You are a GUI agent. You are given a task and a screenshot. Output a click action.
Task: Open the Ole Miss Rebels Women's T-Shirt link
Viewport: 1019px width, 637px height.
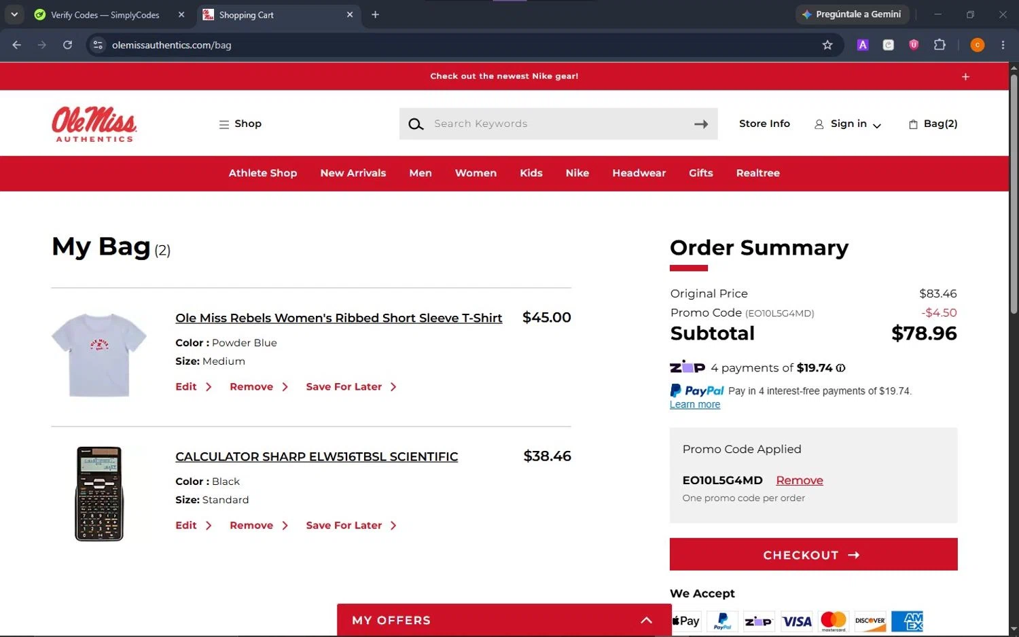pos(339,318)
